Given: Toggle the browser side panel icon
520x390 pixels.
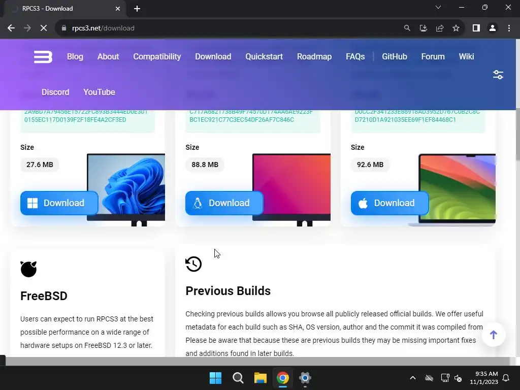Looking at the screenshot, I should [476, 28].
